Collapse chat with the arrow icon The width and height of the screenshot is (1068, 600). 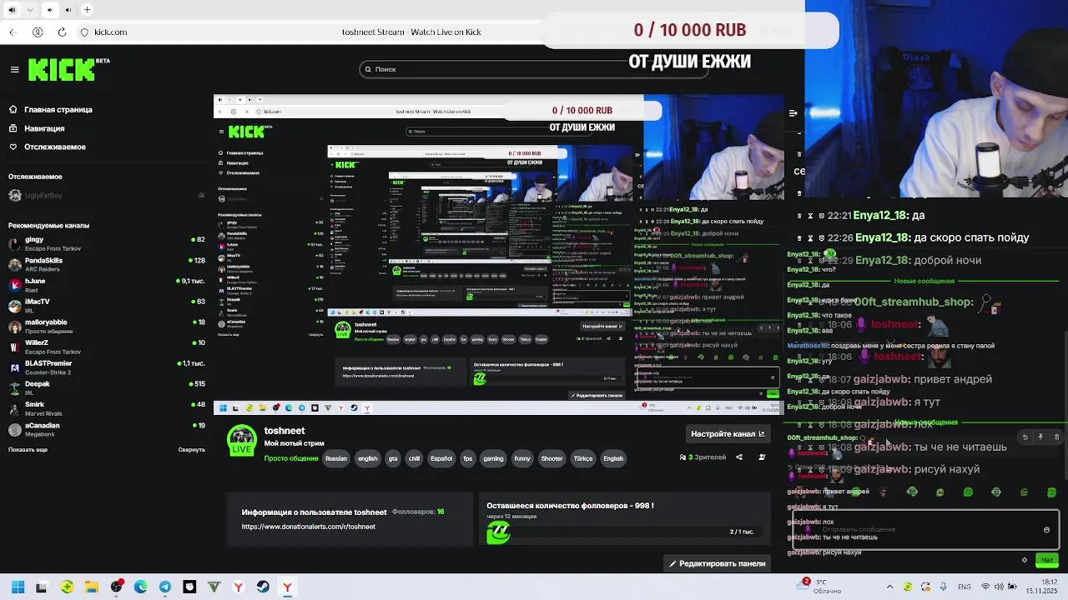(x=793, y=112)
